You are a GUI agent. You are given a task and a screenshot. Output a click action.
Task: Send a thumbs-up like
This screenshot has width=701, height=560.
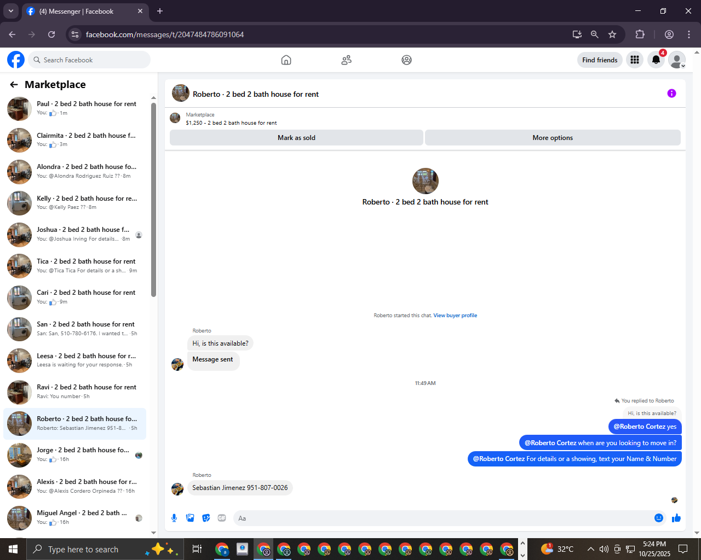[676, 518]
